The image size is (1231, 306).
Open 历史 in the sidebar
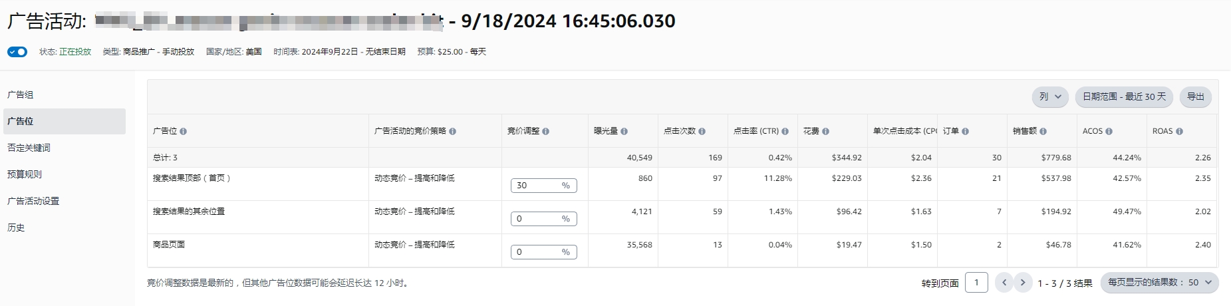pos(16,228)
